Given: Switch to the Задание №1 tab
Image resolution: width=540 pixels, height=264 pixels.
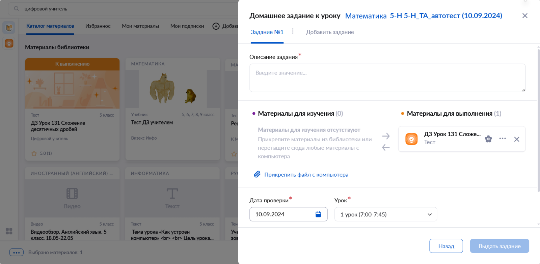Looking at the screenshot, I should pos(267,32).
